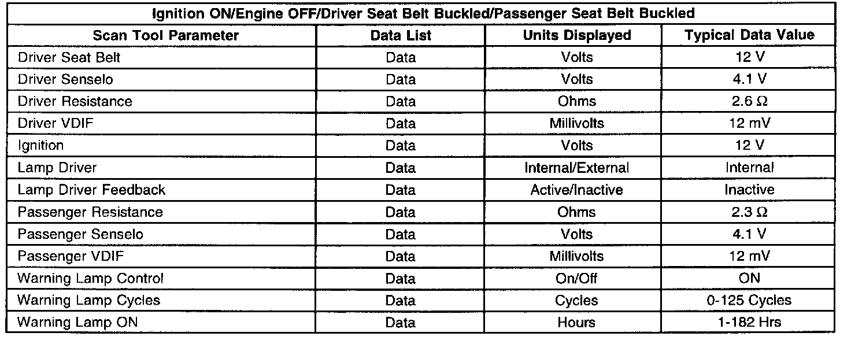Click the Lamp Driver Feedback parameter
The width and height of the screenshot is (851, 340).
[x=91, y=190]
